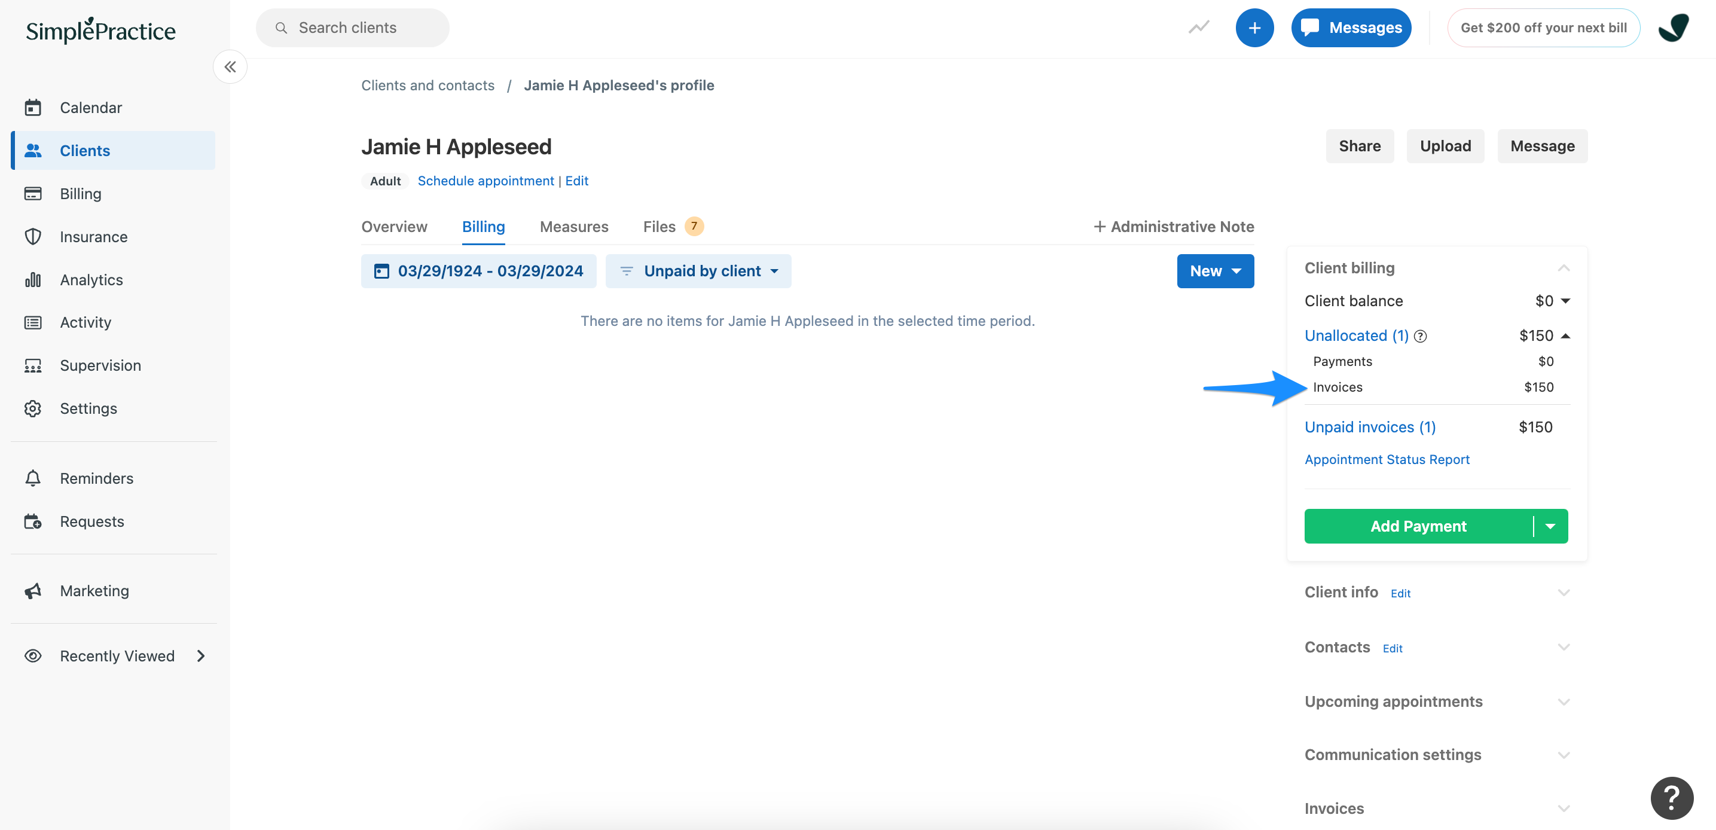The image size is (1716, 830).
Task: Open the New dropdown button
Action: coord(1215,271)
